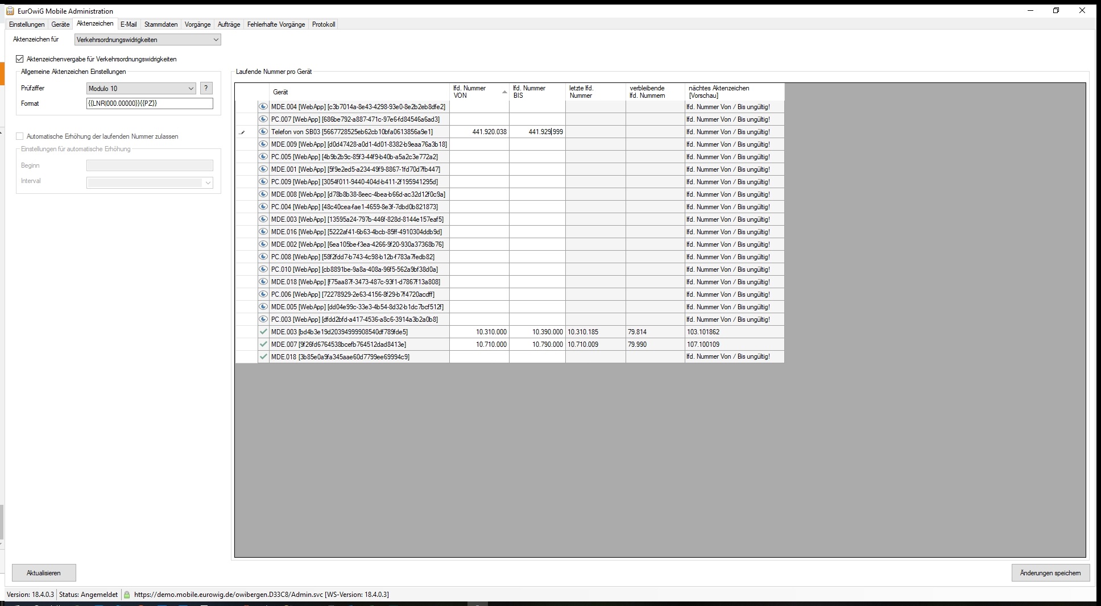Viewport: 1101px width, 606px height.
Task: Click the question mark help button
Action: click(x=206, y=89)
